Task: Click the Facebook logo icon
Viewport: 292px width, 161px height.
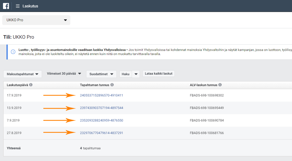Action: coord(6,6)
